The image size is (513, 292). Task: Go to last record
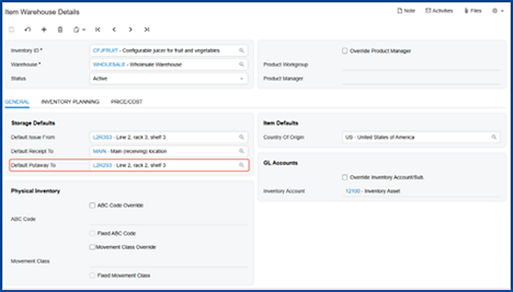point(147,29)
